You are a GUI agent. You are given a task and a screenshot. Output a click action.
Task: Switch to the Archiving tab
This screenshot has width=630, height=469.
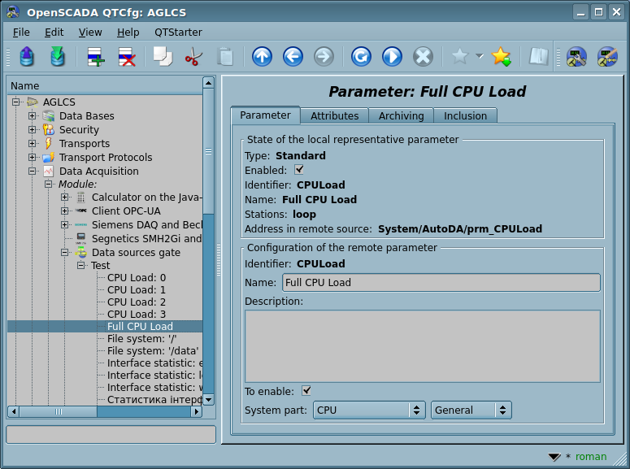(401, 115)
